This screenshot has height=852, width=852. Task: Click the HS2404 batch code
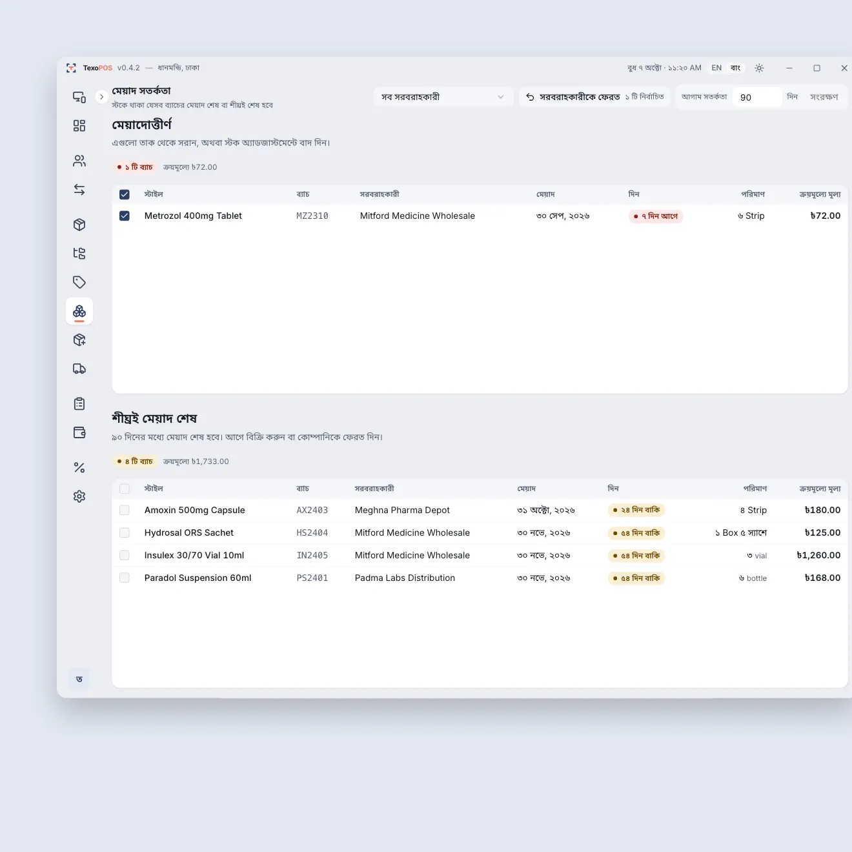coord(312,532)
